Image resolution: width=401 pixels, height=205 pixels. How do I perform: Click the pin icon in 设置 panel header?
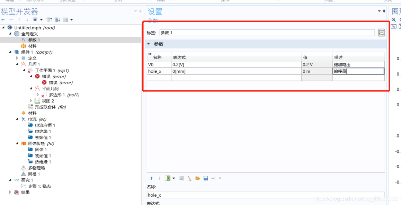384,11
